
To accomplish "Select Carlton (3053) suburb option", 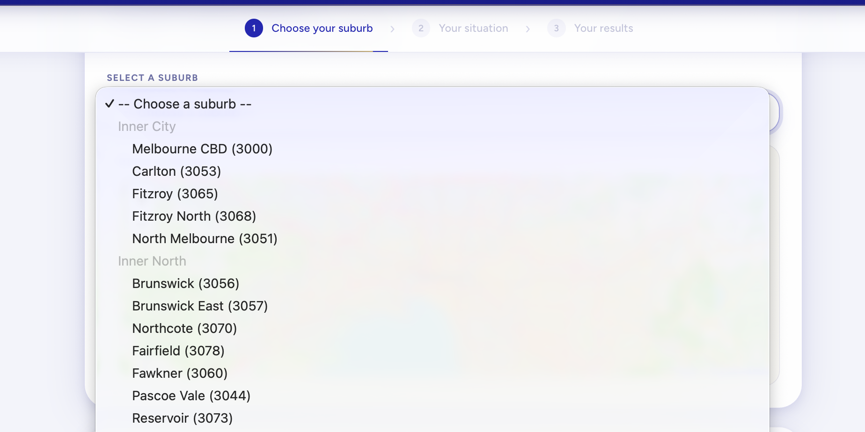I will pos(432,171).
